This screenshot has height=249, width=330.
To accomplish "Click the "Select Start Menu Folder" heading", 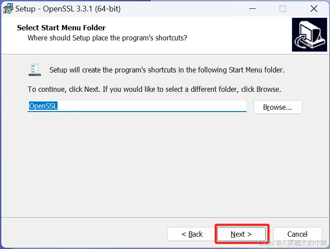I will click(61, 28).
